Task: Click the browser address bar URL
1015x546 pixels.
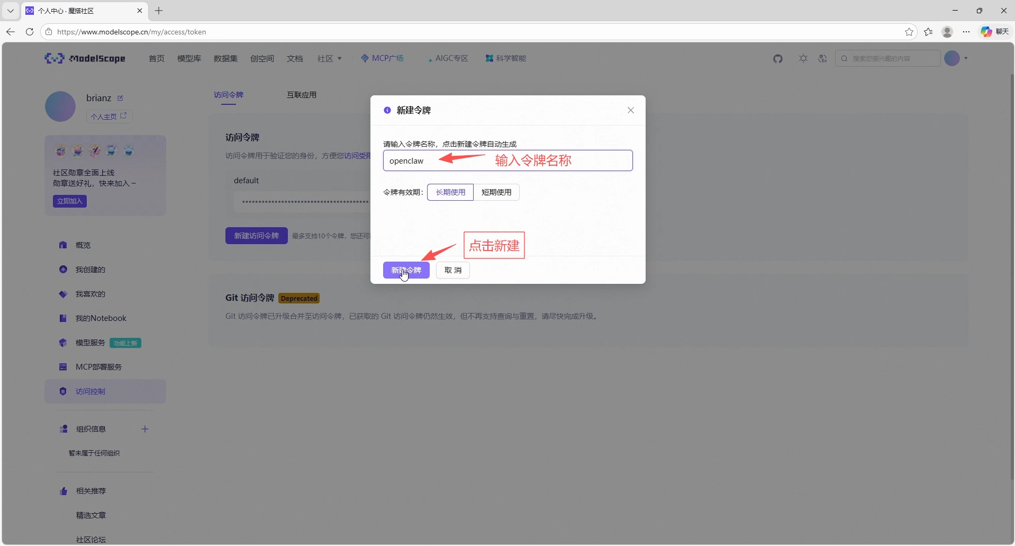Action: pos(132,32)
